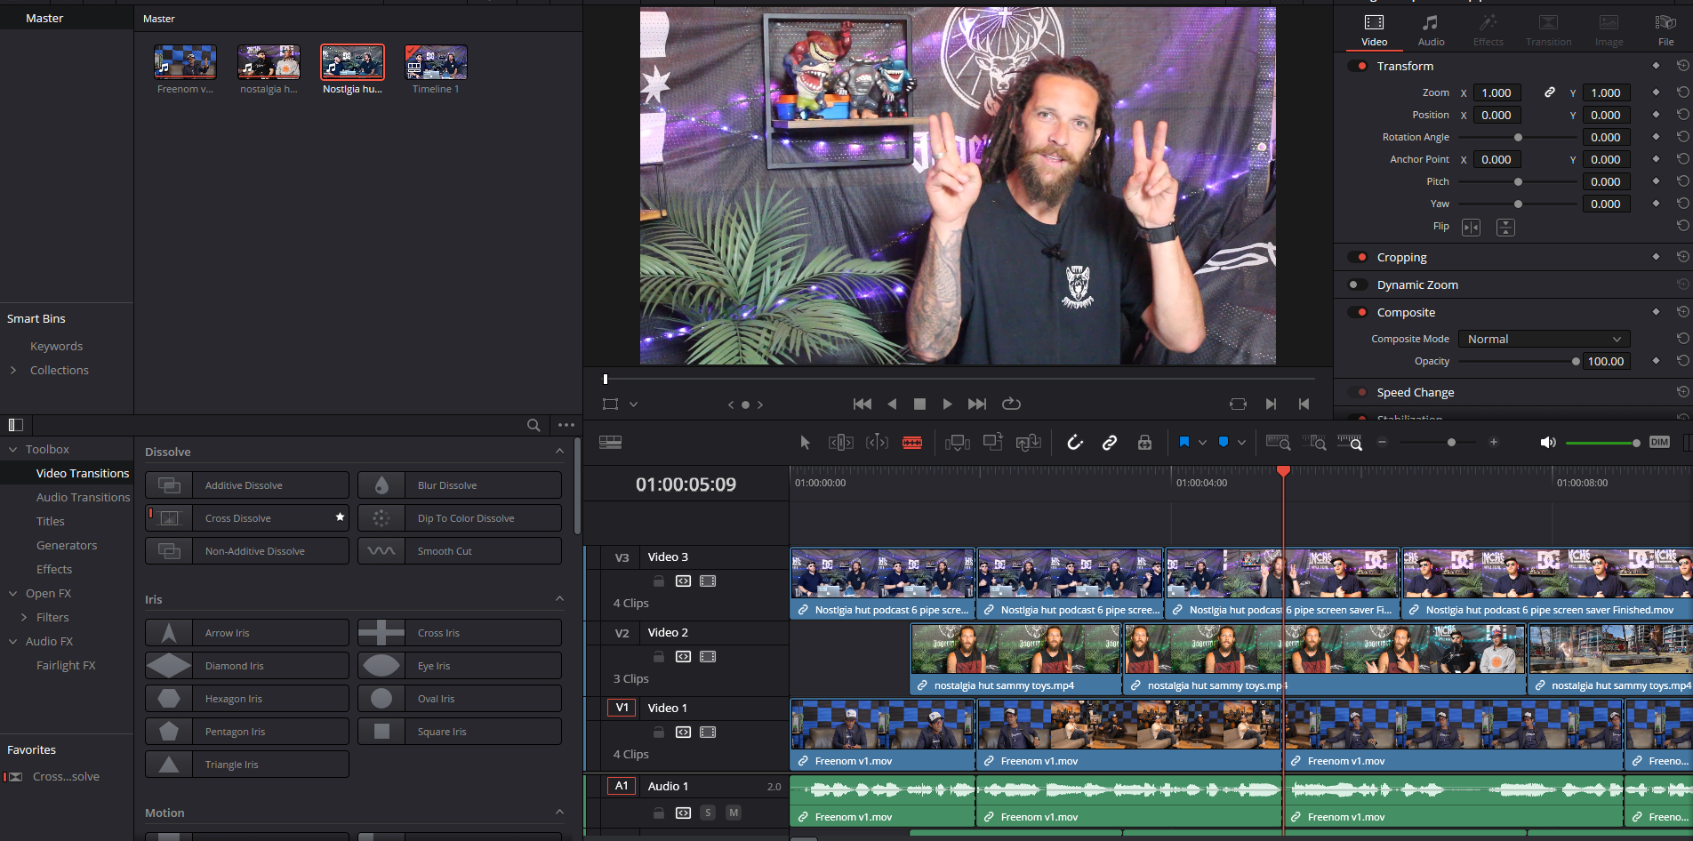
Task: Toggle the linked selection chain icon
Action: pyautogui.click(x=1110, y=443)
